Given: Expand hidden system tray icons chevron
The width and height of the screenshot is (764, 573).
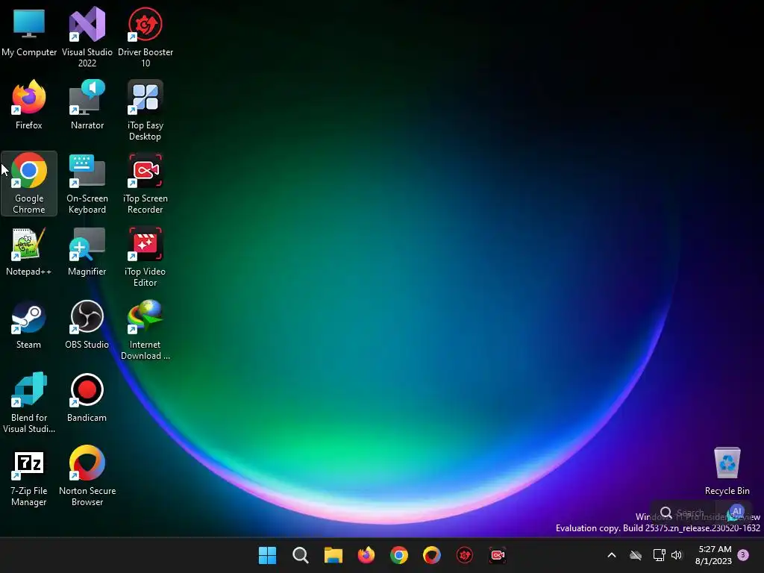Looking at the screenshot, I should [x=612, y=555].
